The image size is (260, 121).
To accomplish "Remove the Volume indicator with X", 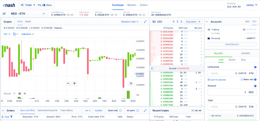I will point(25,94).
